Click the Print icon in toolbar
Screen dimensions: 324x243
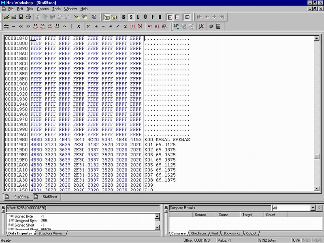28,17
